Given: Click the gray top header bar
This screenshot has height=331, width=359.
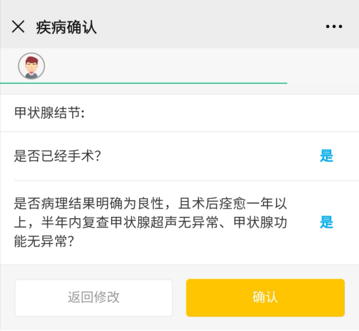Looking at the screenshot, I should (179, 24).
